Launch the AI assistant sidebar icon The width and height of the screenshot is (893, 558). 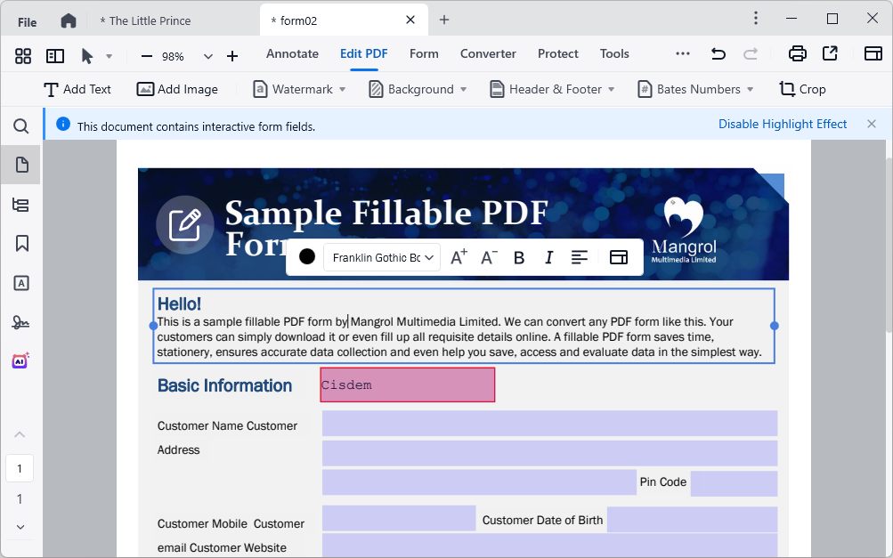(21, 360)
